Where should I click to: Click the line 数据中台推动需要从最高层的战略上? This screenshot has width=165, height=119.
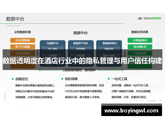click(35, 85)
